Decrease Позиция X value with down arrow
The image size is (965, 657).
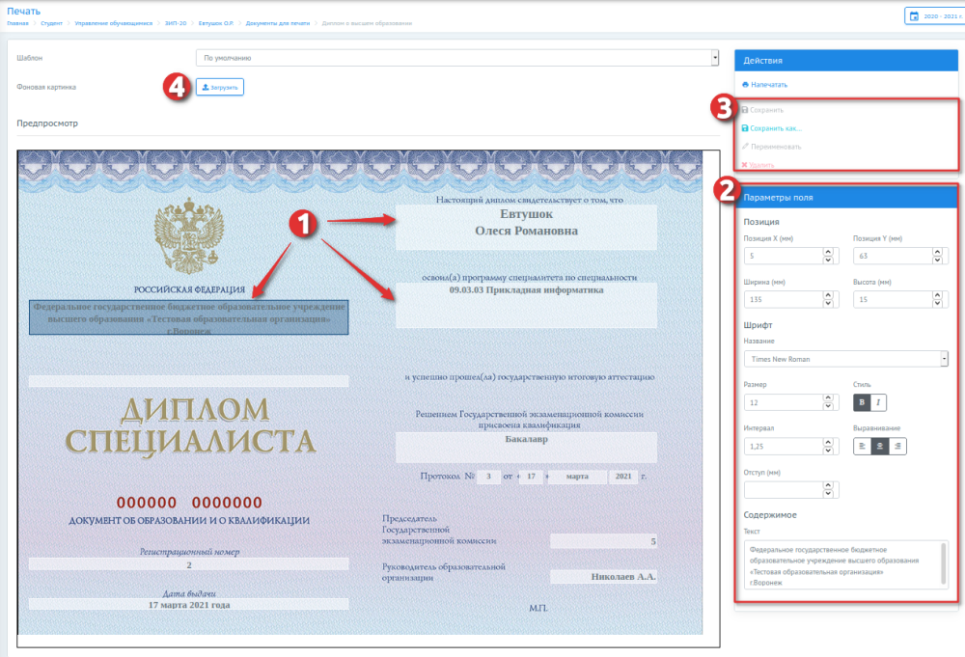828,260
